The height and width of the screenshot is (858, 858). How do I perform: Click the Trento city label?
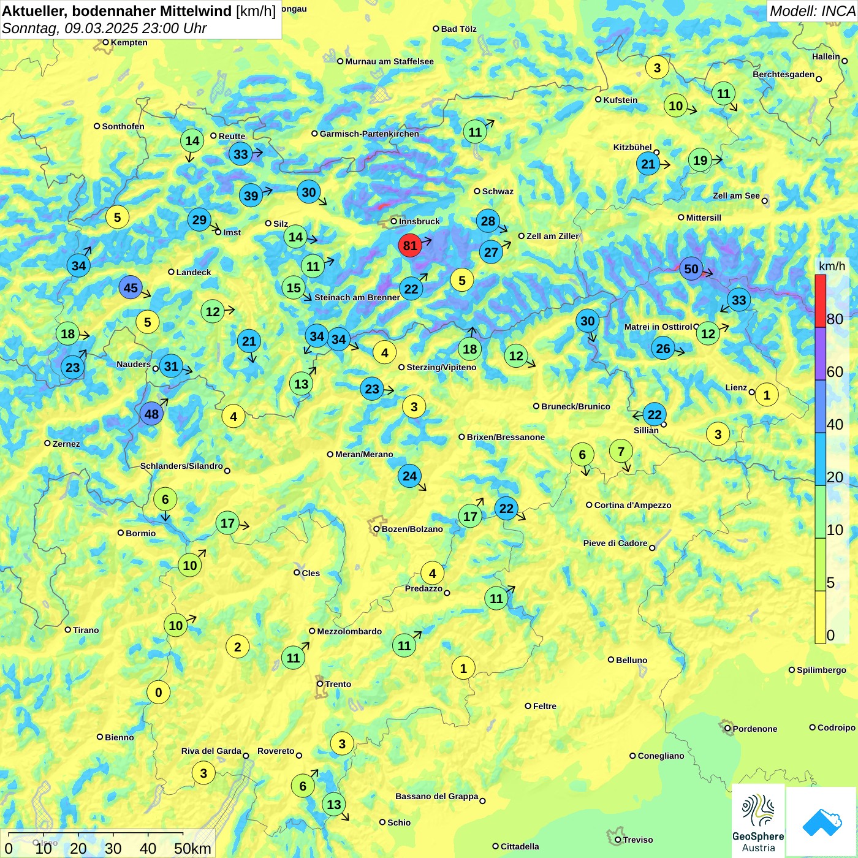[x=338, y=684]
